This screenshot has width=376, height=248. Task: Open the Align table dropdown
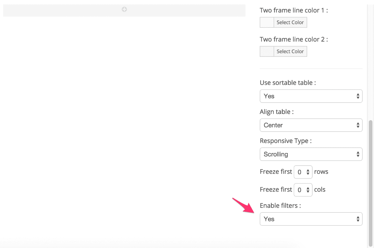(x=311, y=125)
